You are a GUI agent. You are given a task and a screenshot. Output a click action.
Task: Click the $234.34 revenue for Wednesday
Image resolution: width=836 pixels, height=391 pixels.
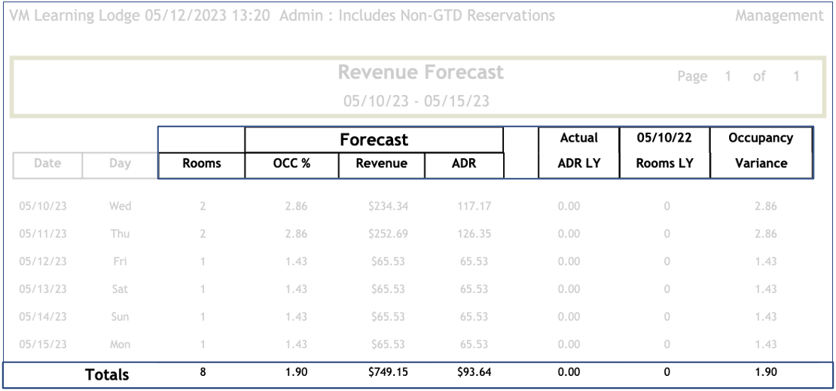pos(388,206)
